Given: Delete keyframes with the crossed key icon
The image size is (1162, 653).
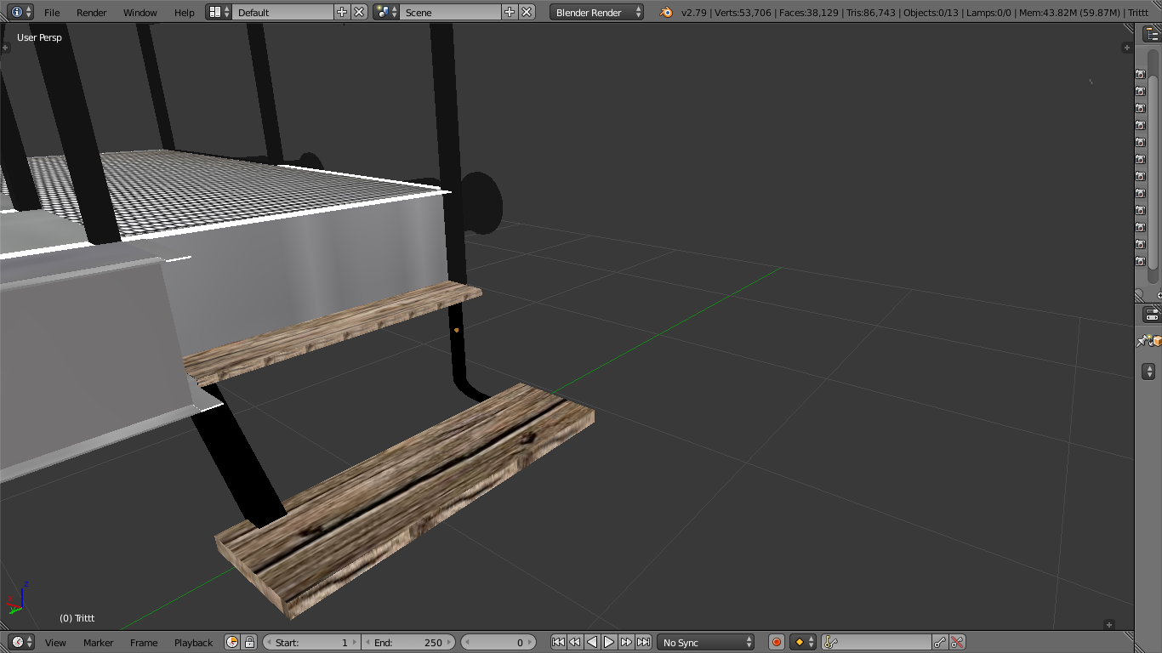Looking at the screenshot, I should (x=958, y=642).
